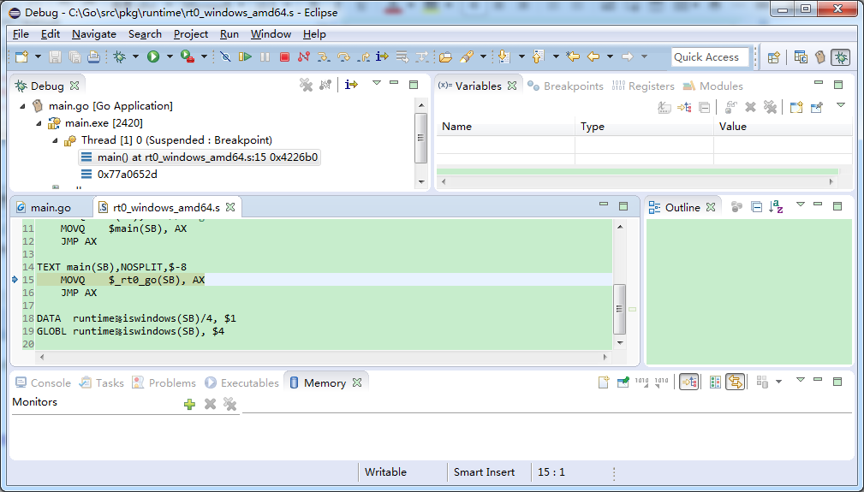Click Remove All Terminated icon in Debug view
The image size is (864, 492).
click(306, 85)
